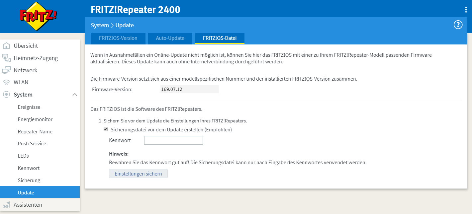Click the FRITZ!Repeater 2400 title
Image resolution: width=472 pixels, height=214 pixels.
(x=136, y=10)
